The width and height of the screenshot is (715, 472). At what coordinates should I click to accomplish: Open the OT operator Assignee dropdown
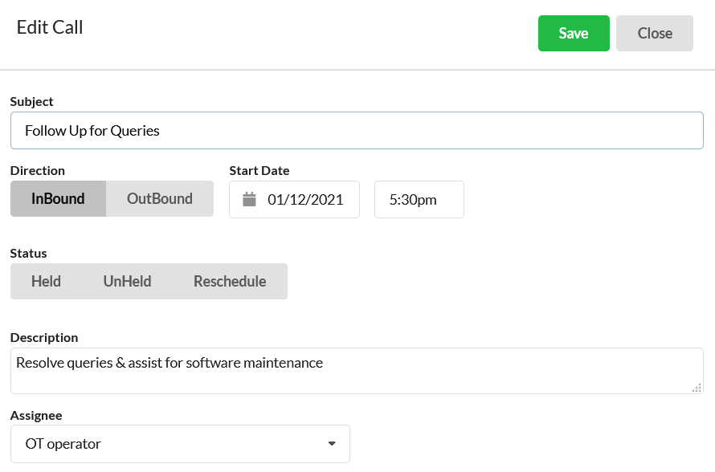click(180, 444)
